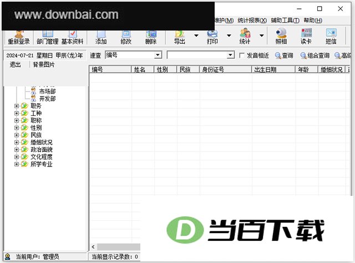Click the 出生日期 column header
The height and width of the screenshot is (263, 355).
point(273,69)
